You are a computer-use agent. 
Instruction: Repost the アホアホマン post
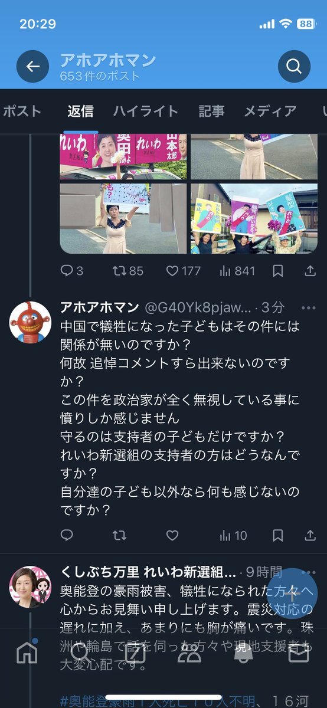coord(119,536)
